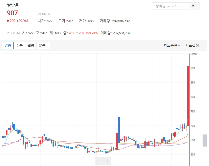Click the 650 price axis label
209x166 pixels.
tap(193, 140)
